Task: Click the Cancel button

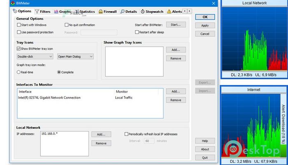Action: click(205, 34)
